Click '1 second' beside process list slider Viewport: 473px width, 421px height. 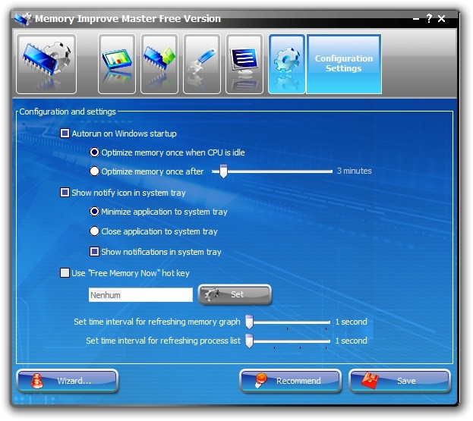click(x=351, y=341)
